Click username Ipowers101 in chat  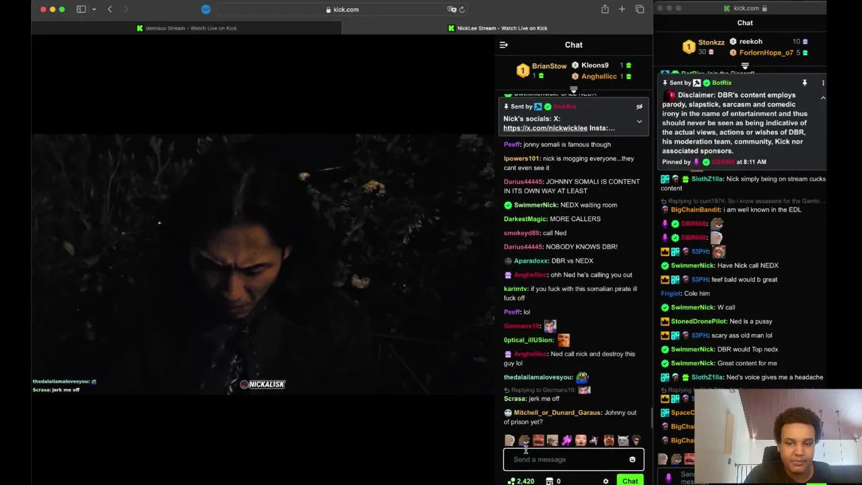[522, 159]
